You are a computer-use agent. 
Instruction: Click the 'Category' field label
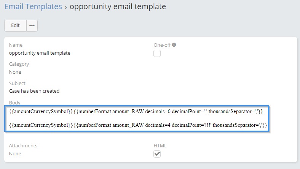coord(19,64)
